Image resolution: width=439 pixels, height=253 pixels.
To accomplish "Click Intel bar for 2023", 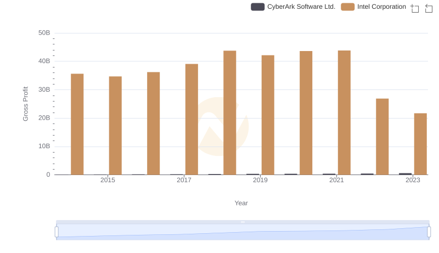I will pos(420,144).
